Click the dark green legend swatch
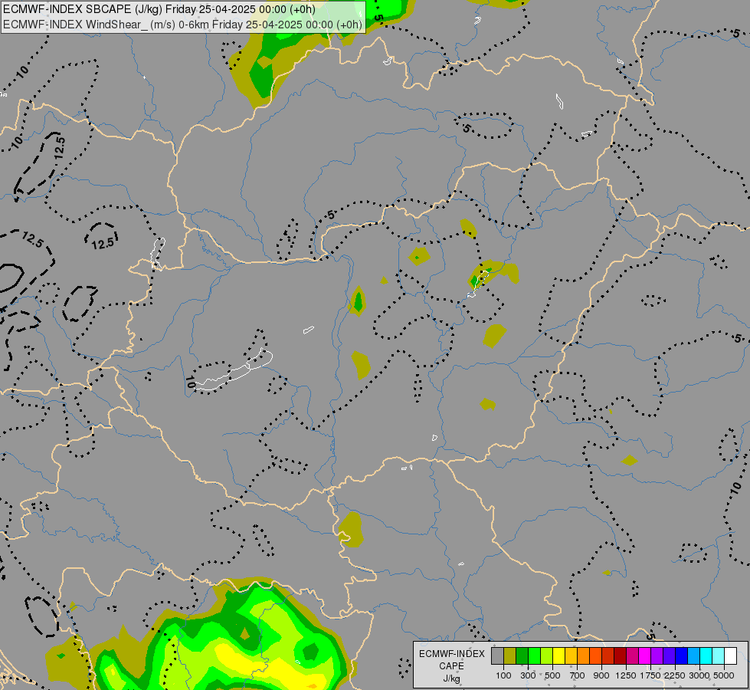The image size is (750, 690). 522,655
